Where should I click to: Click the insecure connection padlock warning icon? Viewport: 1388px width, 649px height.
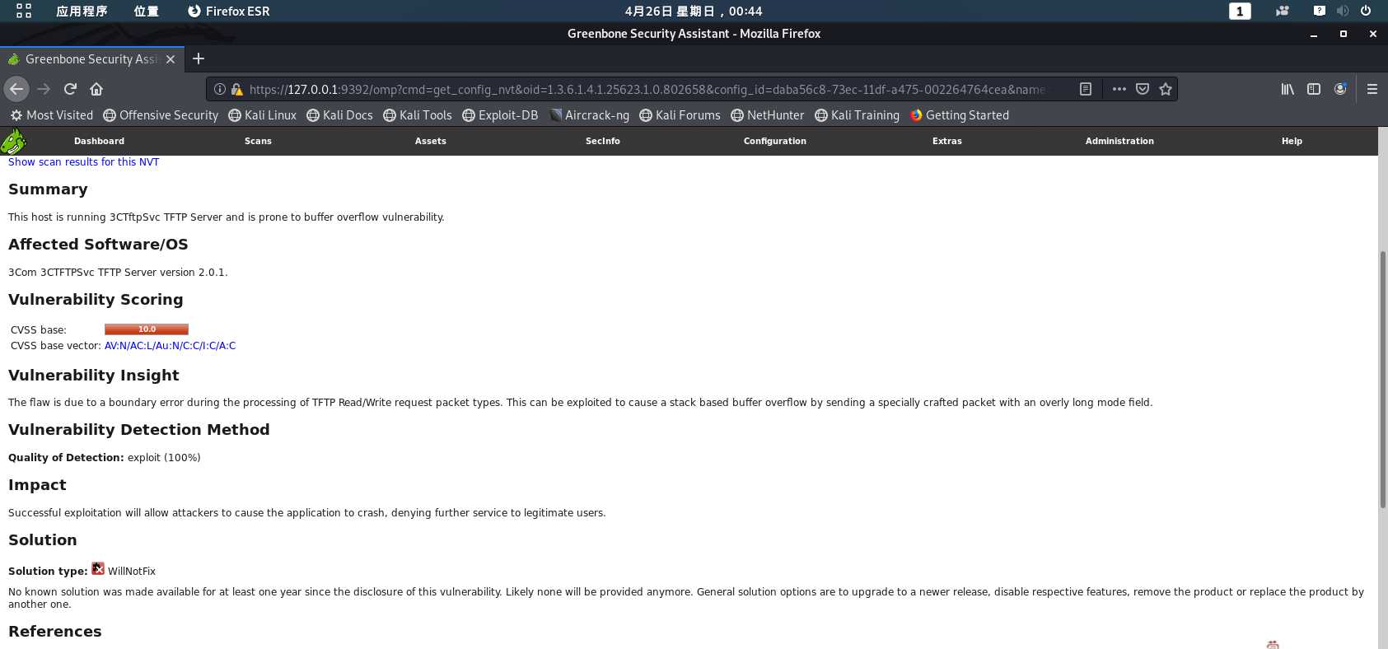(x=237, y=89)
